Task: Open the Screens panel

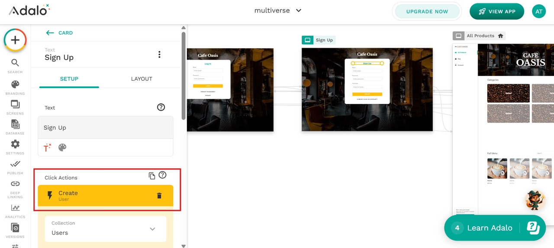Action: point(15,108)
